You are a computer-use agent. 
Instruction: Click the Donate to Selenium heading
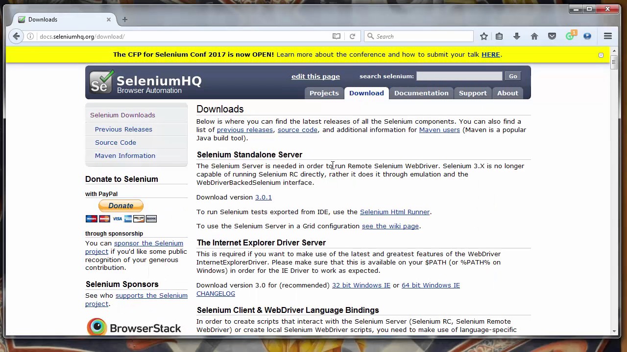[x=121, y=179]
